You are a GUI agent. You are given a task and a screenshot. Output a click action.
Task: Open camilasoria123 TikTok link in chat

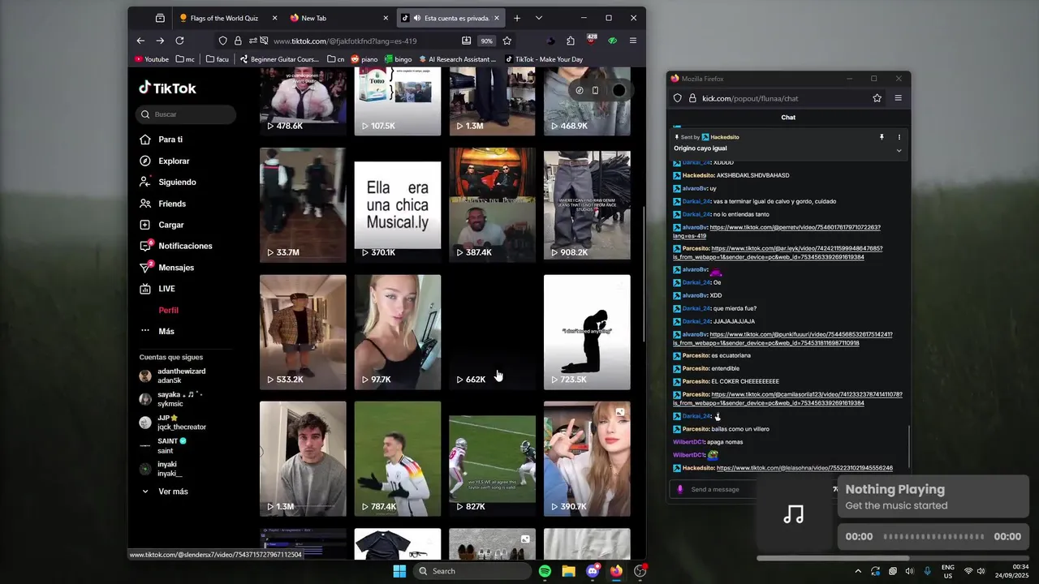[x=787, y=398]
